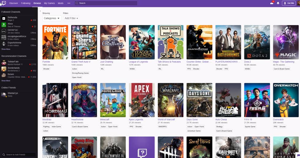Image resolution: width=300 pixels, height=158 pixels.
Task: Click the Sea of Thieves box art
Action: click(x=199, y=147)
